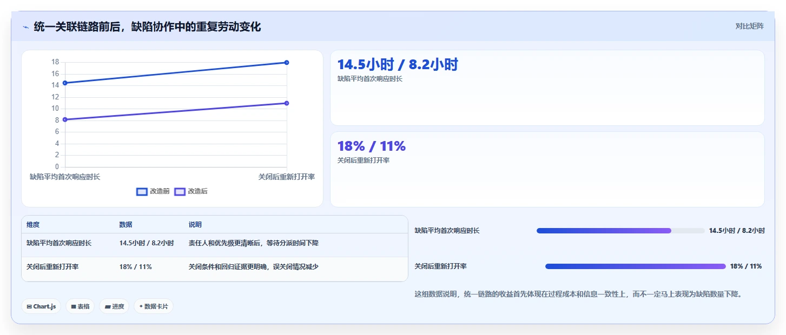This screenshot has height=335, width=786.
Task: Click table cell 18% / 11%
Action: [136, 267]
